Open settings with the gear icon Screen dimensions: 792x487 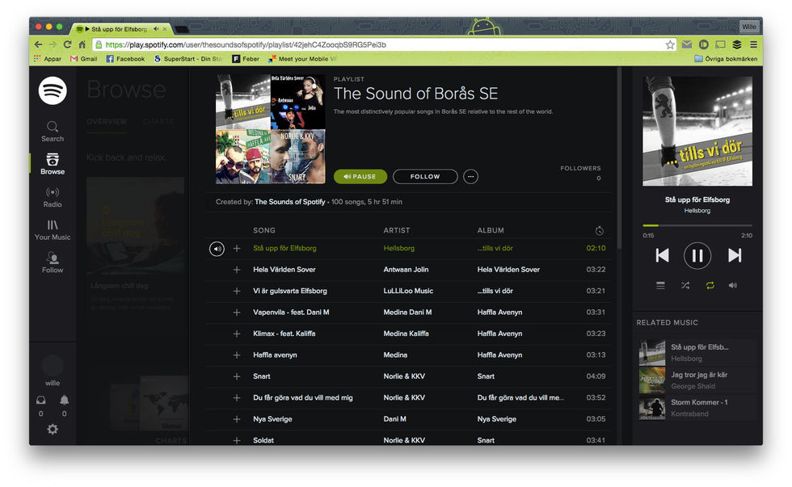click(53, 430)
